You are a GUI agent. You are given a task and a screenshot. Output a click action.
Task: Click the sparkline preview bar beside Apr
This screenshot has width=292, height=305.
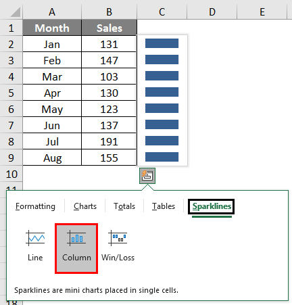(x=162, y=92)
